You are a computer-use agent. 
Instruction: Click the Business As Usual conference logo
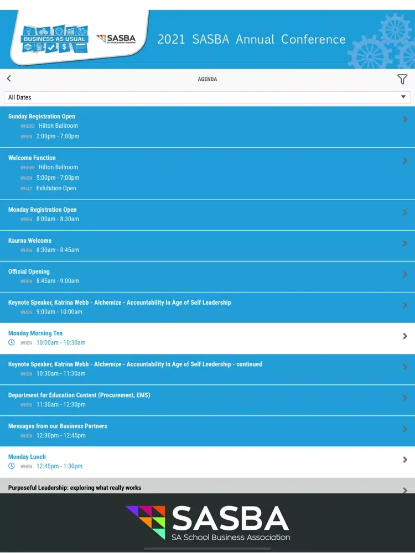coord(55,39)
